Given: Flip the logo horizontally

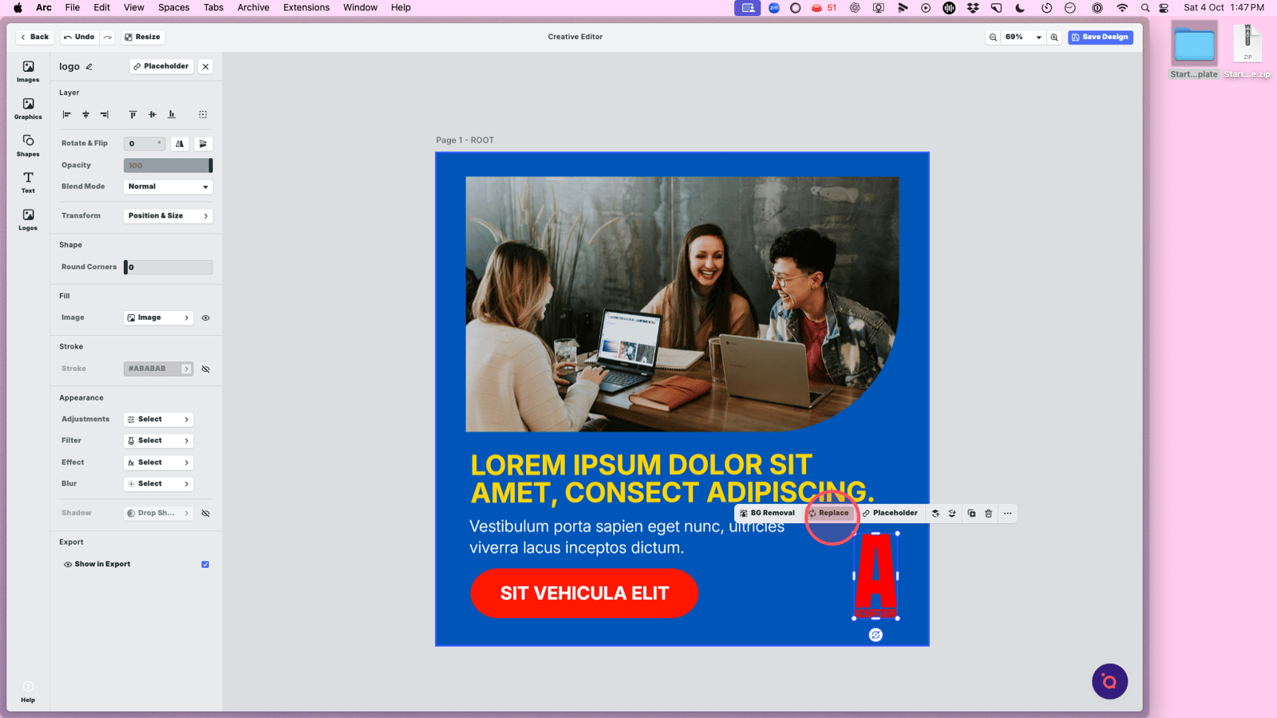Looking at the screenshot, I should (180, 144).
